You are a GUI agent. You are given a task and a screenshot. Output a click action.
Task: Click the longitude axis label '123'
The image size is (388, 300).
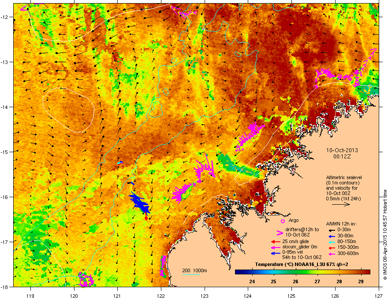(x=205, y=296)
